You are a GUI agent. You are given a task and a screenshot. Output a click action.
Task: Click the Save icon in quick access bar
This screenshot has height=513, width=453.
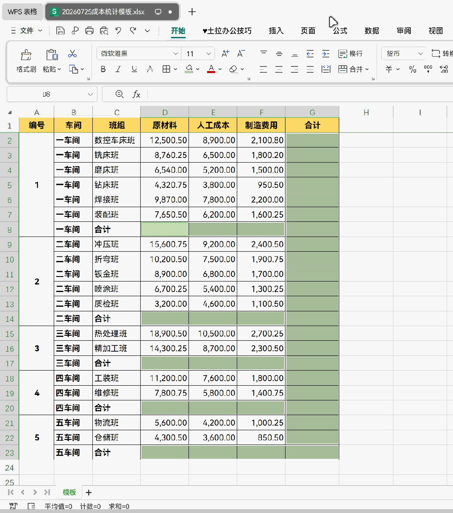pos(60,31)
